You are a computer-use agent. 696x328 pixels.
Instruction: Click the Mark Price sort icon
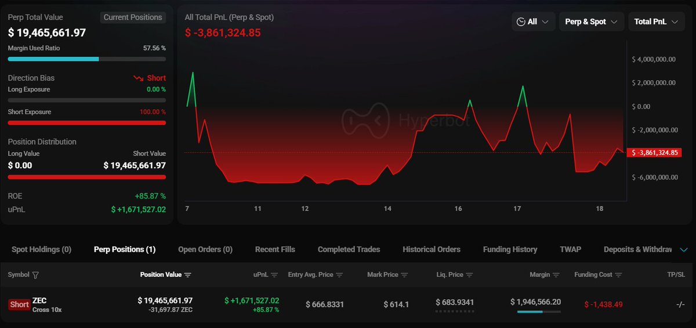pyautogui.click(x=405, y=275)
